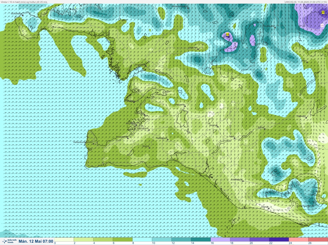
Task: Pick the 14–16 m/s dark teal legend swatch
Action: [201, 240]
